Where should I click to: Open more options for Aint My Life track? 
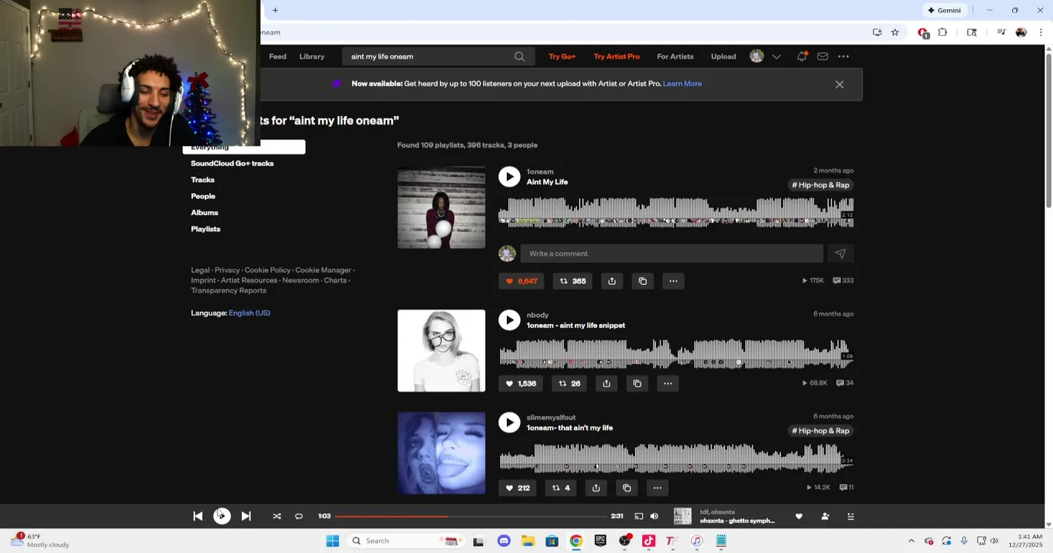click(674, 281)
